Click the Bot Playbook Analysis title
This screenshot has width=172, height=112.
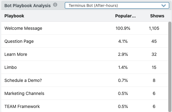27,6
